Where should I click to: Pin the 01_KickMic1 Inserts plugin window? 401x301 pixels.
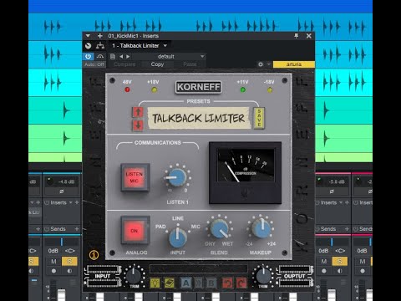297,36
